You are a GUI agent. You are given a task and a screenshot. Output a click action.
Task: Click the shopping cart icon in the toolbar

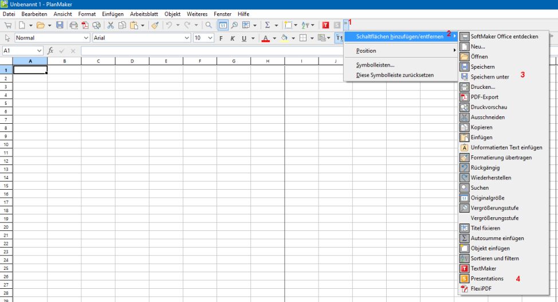[8, 25]
